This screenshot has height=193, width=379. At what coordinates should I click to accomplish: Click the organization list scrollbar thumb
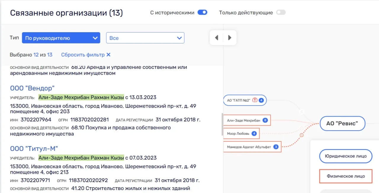(x=222, y=124)
